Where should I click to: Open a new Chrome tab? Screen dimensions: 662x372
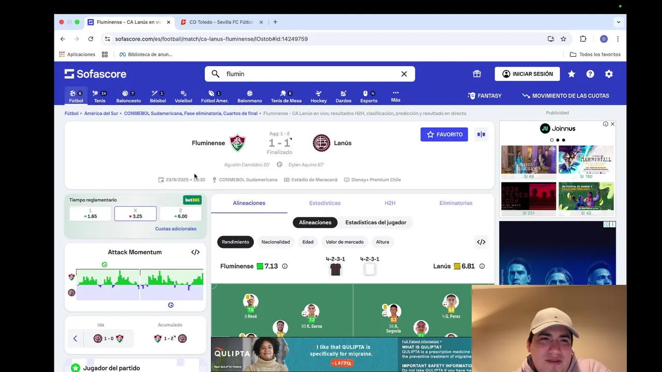point(275,22)
